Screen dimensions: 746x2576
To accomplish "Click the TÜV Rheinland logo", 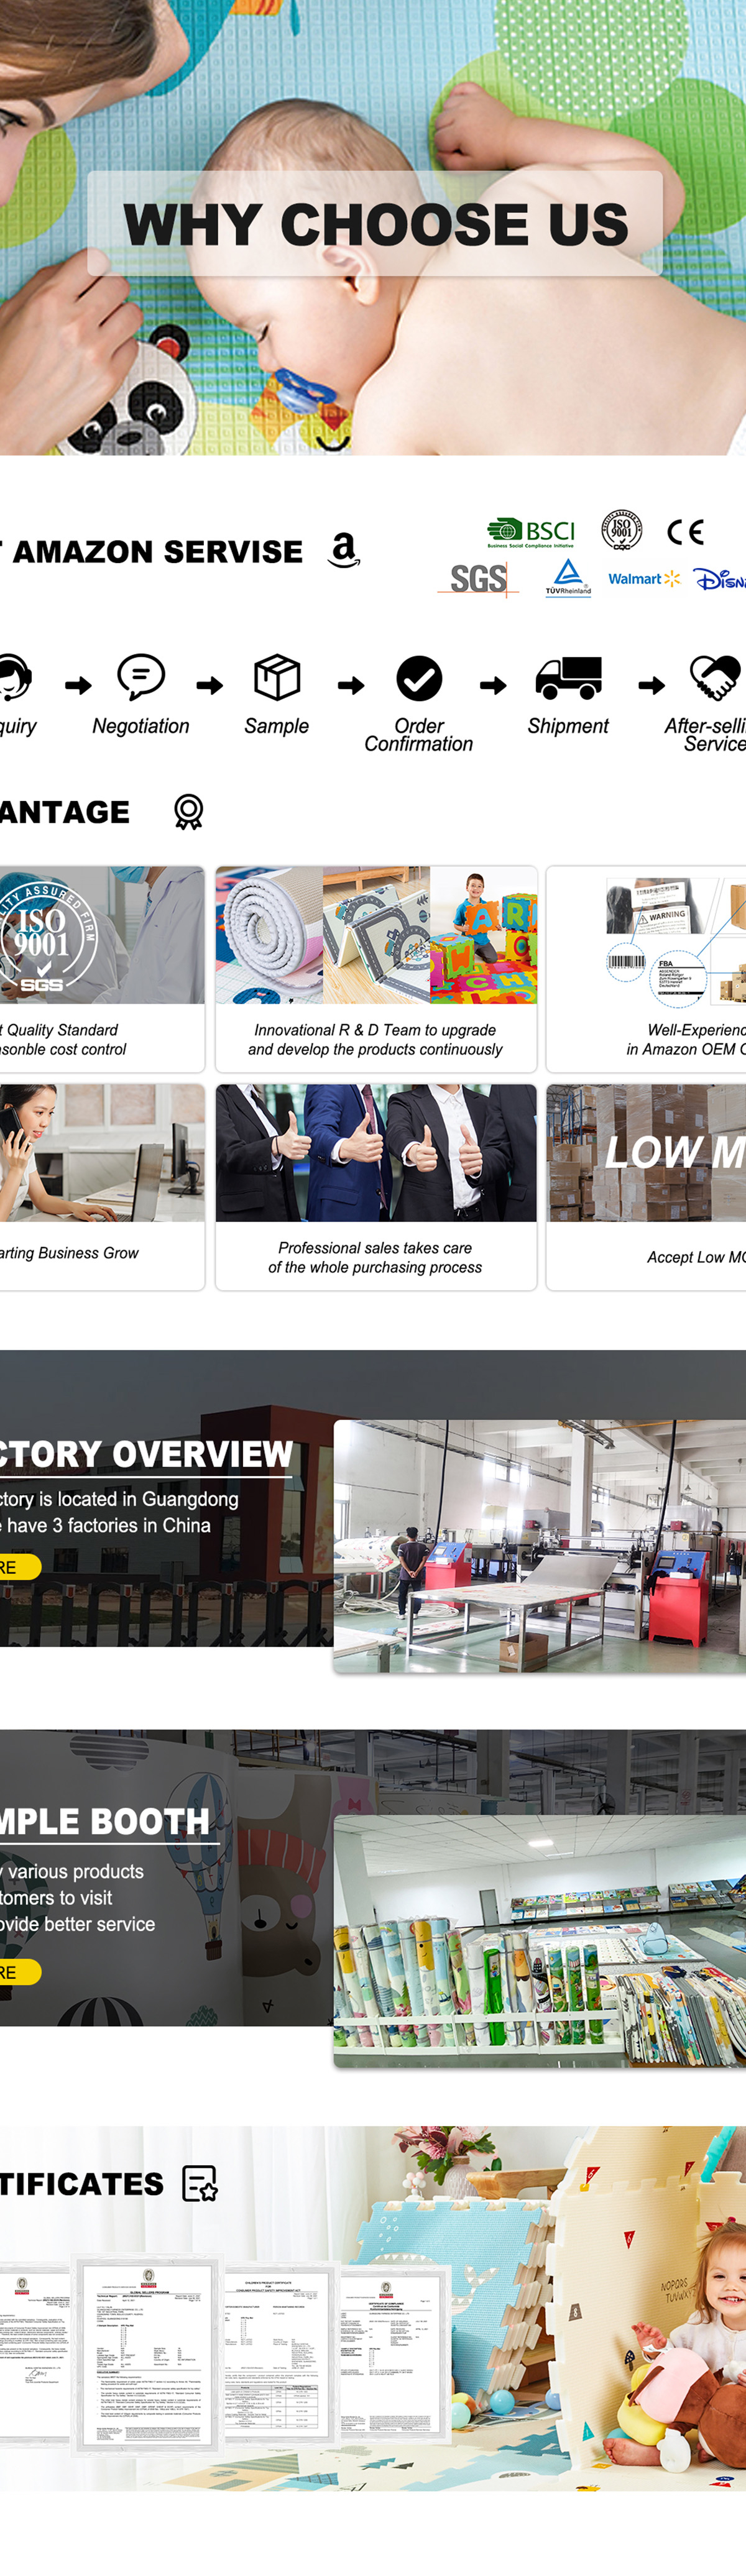I will click(x=568, y=577).
